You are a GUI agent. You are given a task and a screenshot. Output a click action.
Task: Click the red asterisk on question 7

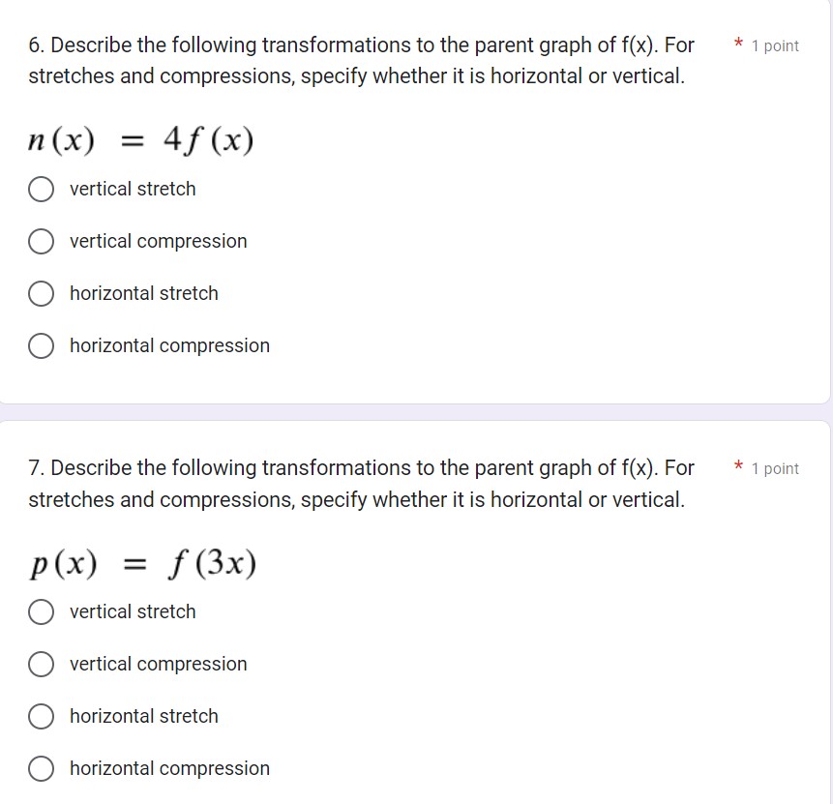[x=737, y=466]
